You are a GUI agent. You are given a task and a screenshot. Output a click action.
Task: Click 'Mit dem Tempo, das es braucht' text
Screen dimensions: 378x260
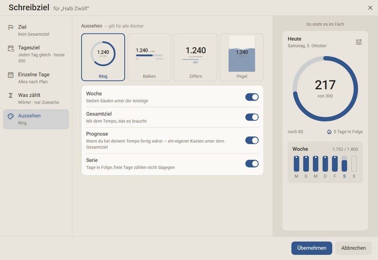pyautogui.click(x=116, y=121)
